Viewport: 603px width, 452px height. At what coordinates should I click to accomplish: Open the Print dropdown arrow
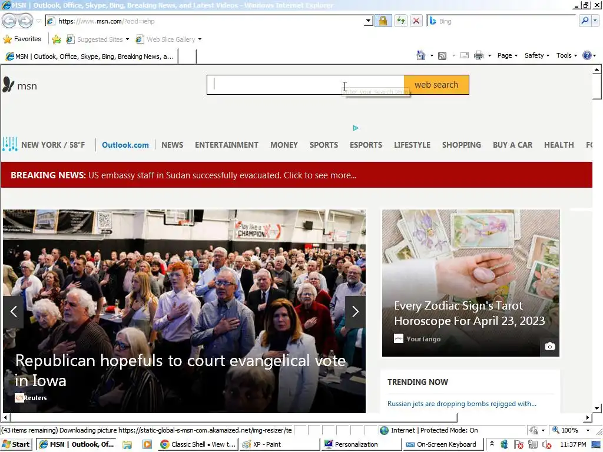[x=489, y=56]
